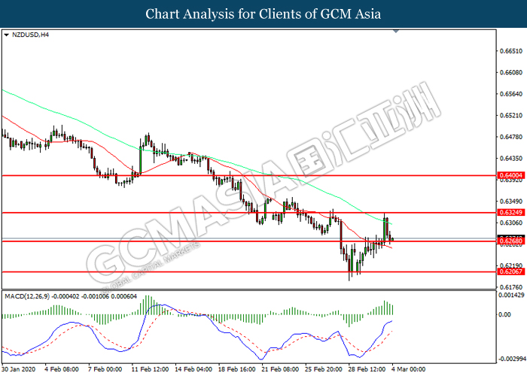Click the 0.64780 price axis value
527x376 pixels.
coord(511,137)
